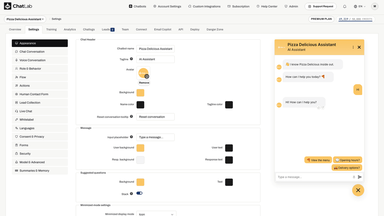This screenshot has width=384, height=216.
Task: Click the Type a message chat input
Action: point(314,177)
